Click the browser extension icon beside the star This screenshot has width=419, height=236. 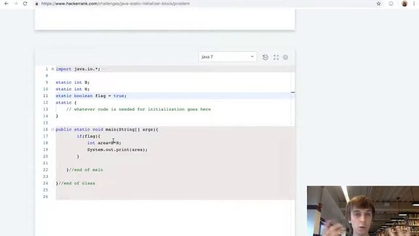(x=391, y=4)
